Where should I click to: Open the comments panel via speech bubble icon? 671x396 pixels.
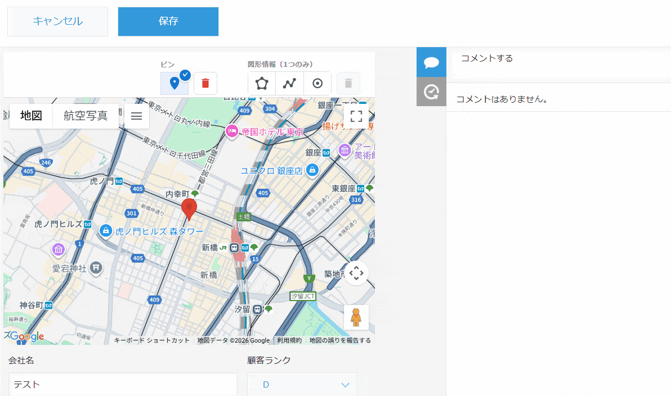(x=431, y=62)
